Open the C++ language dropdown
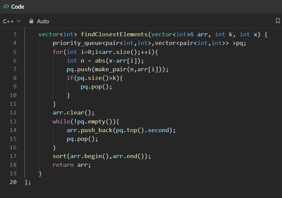Screen dimensions: 282x198 (12, 21)
